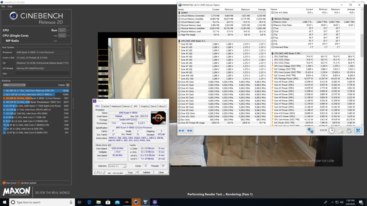Click Core #0 Clock row in HWiNFO
The image size is (367, 206).
(222, 82)
